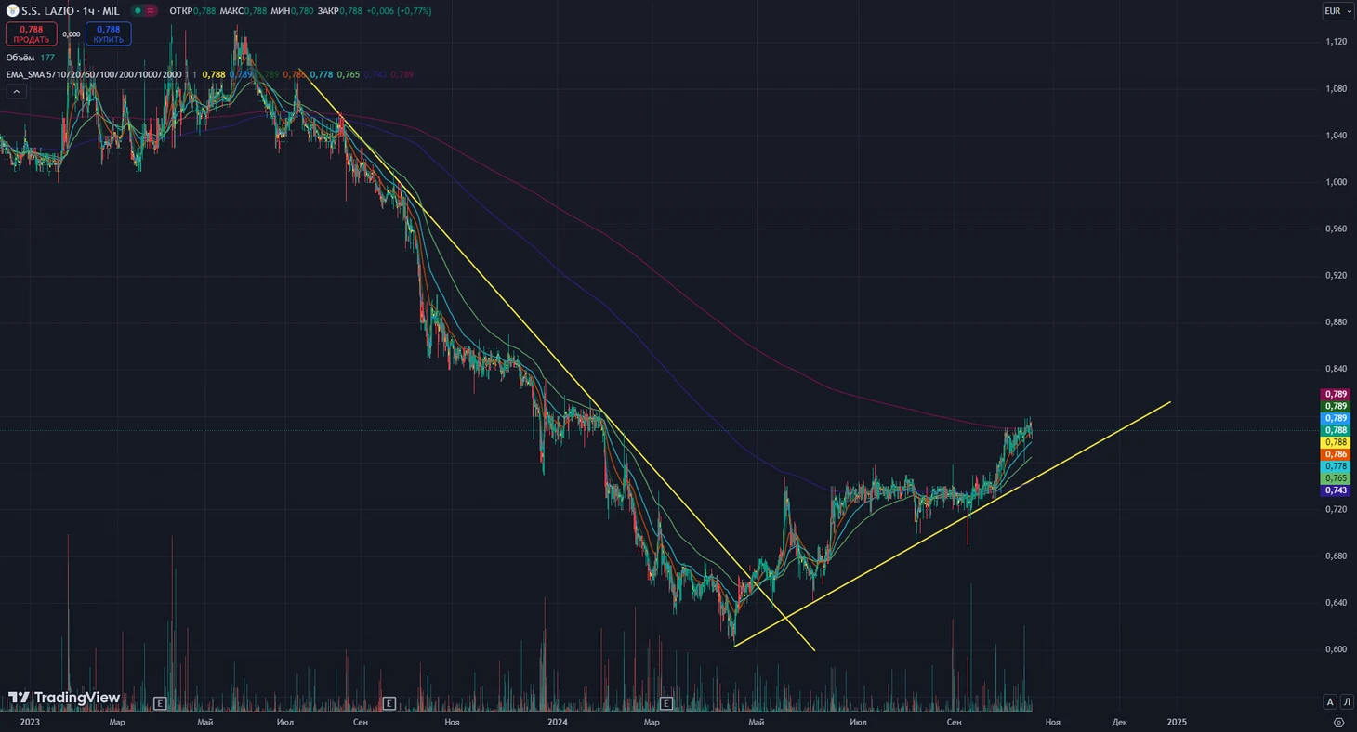This screenshot has height=732, width=1357.
Task: Open chart settings gear at bottom right
Action: 1338,722
